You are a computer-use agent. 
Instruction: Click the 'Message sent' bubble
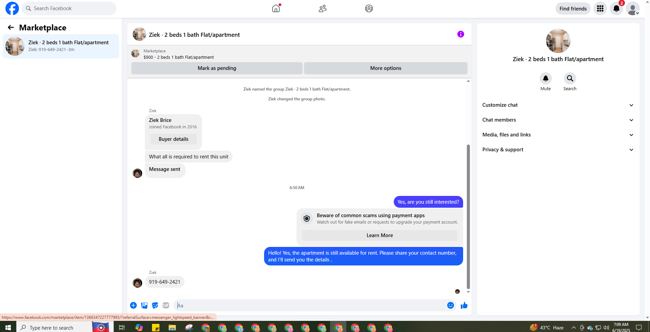165,170
